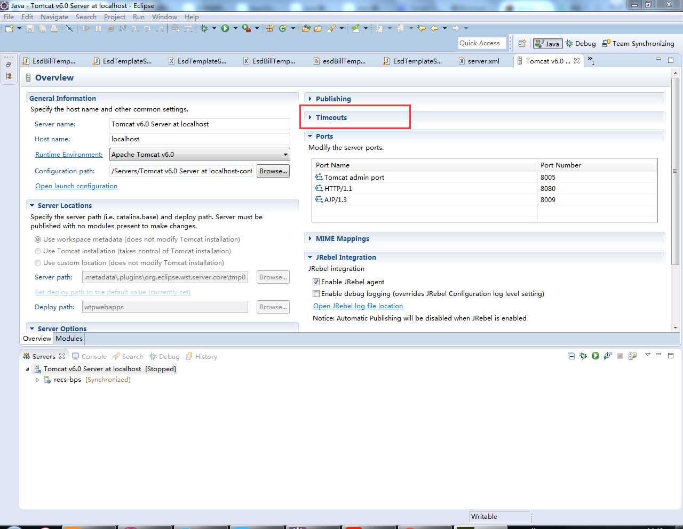Expand the Publishing section

point(310,99)
